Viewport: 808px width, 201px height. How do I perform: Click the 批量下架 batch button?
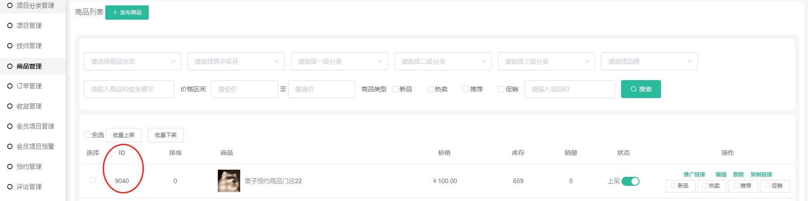point(166,135)
